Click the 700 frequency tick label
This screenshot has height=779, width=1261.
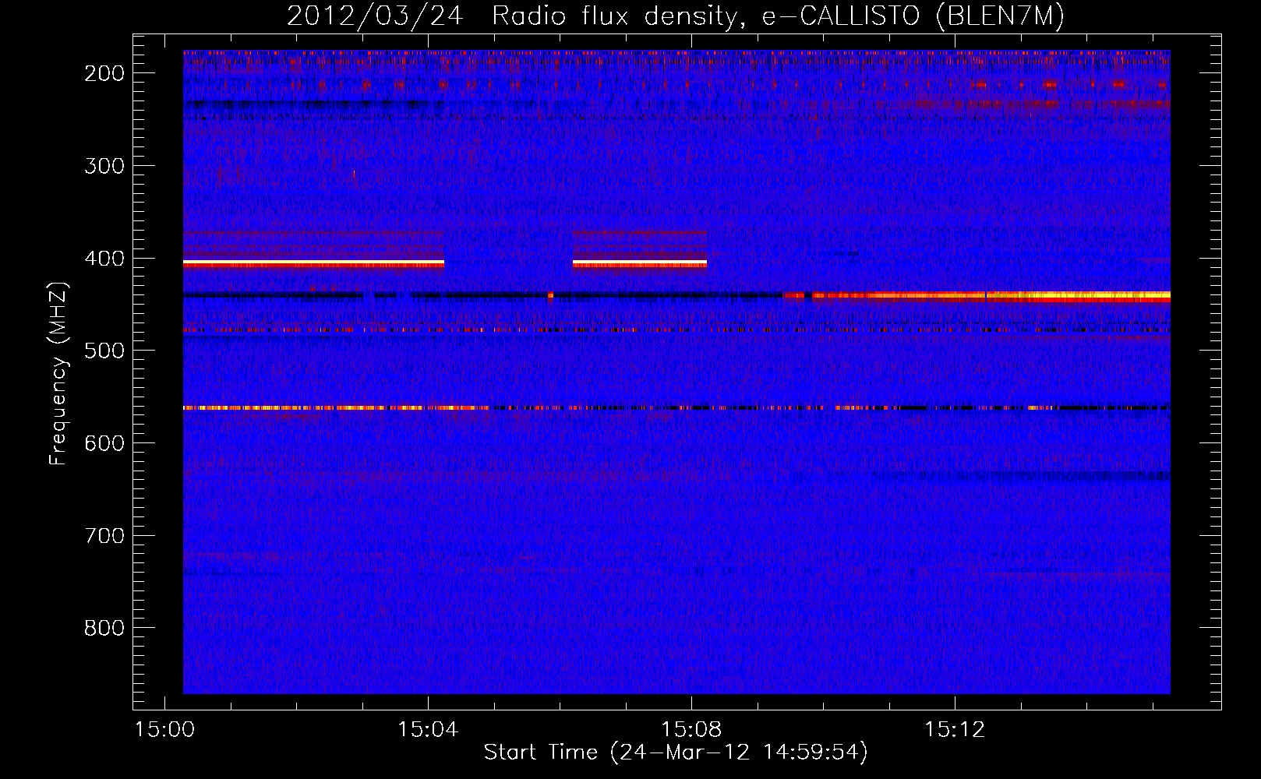point(104,536)
